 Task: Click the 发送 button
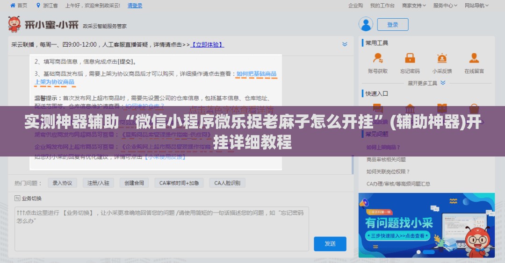(330, 244)
